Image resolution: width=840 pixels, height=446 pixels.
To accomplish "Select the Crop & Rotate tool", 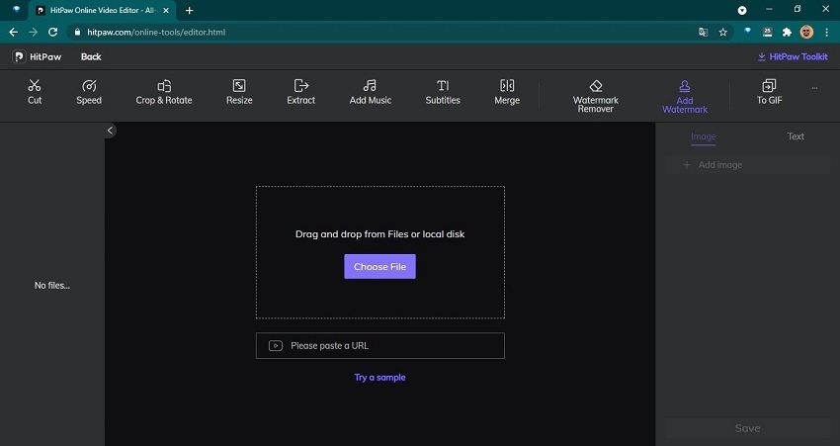I will (x=164, y=92).
